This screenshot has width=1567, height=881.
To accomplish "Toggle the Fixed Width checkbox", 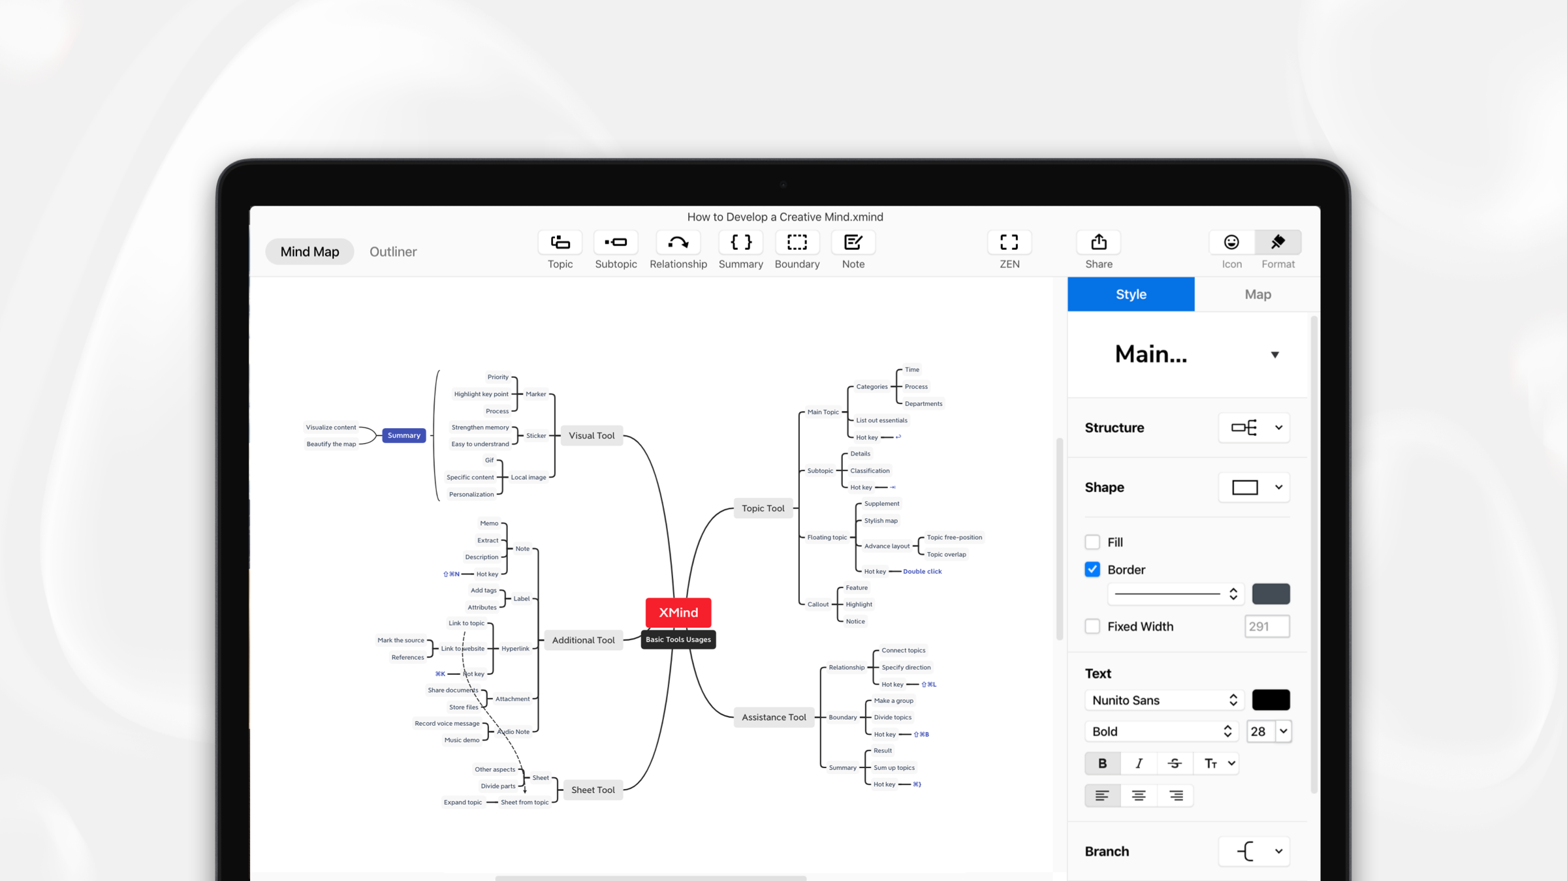I will coord(1092,626).
